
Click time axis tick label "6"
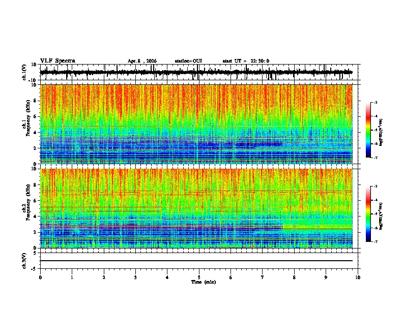click(231, 277)
